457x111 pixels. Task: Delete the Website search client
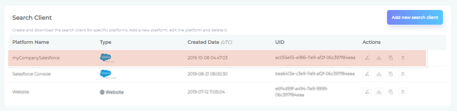[403, 92]
